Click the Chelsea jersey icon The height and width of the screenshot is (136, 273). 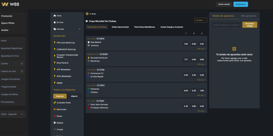(x=89, y=92)
